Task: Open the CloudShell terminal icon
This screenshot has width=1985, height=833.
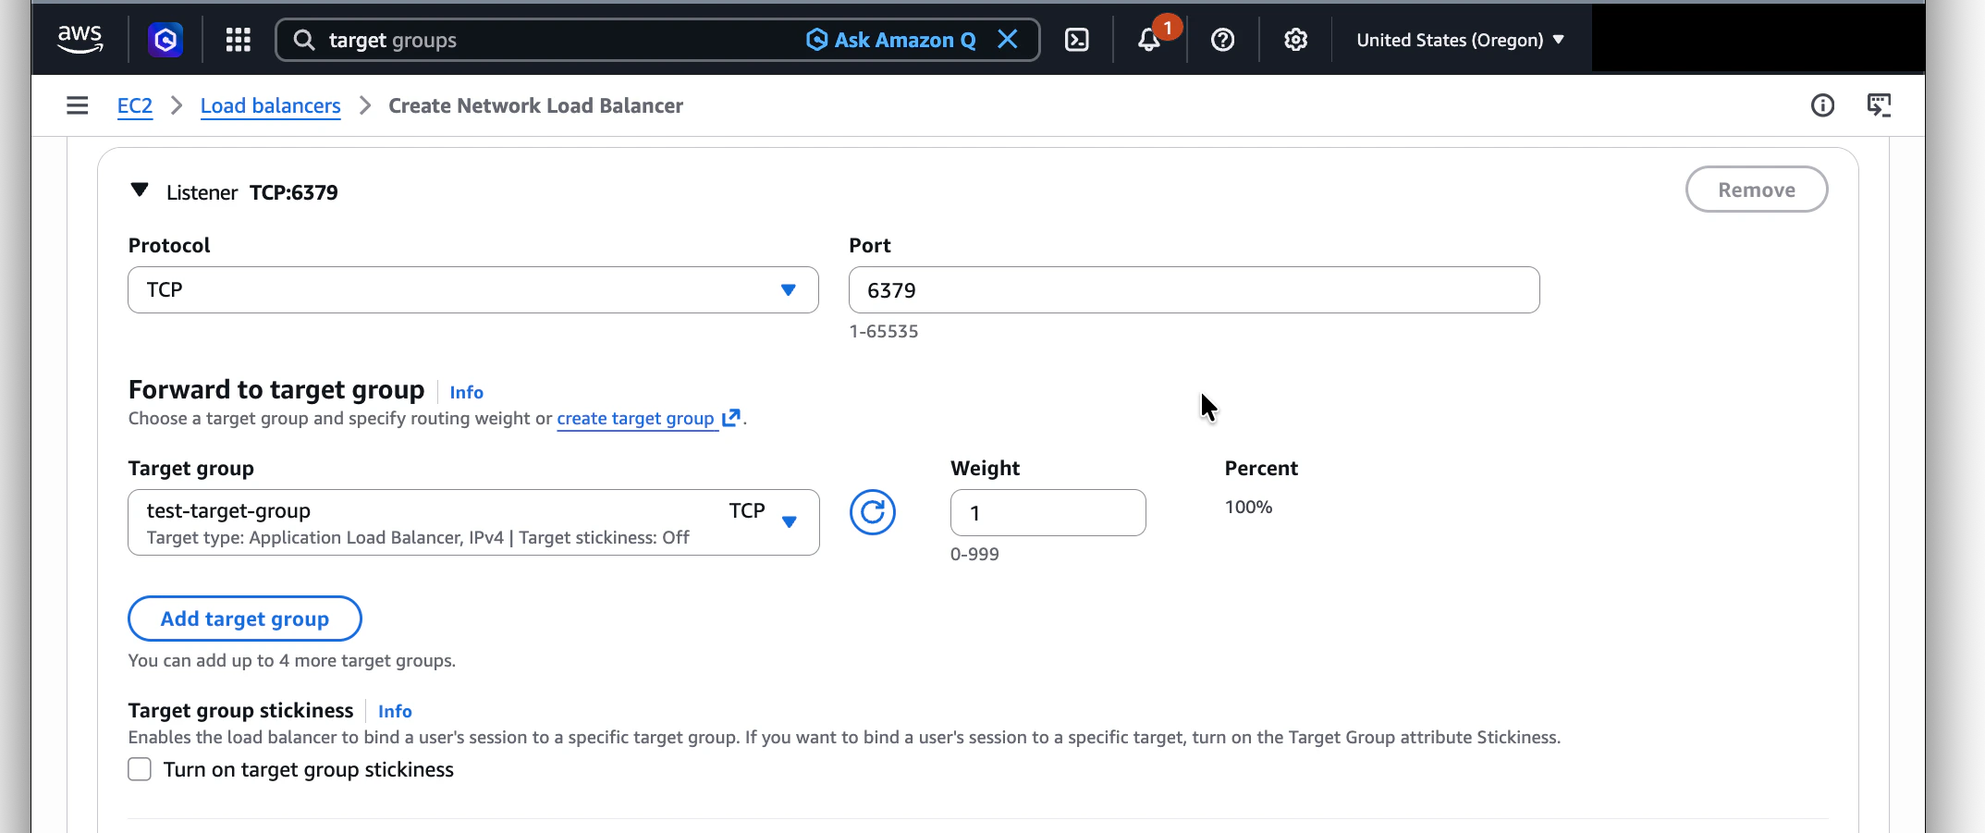Action: click(1076, 39)
